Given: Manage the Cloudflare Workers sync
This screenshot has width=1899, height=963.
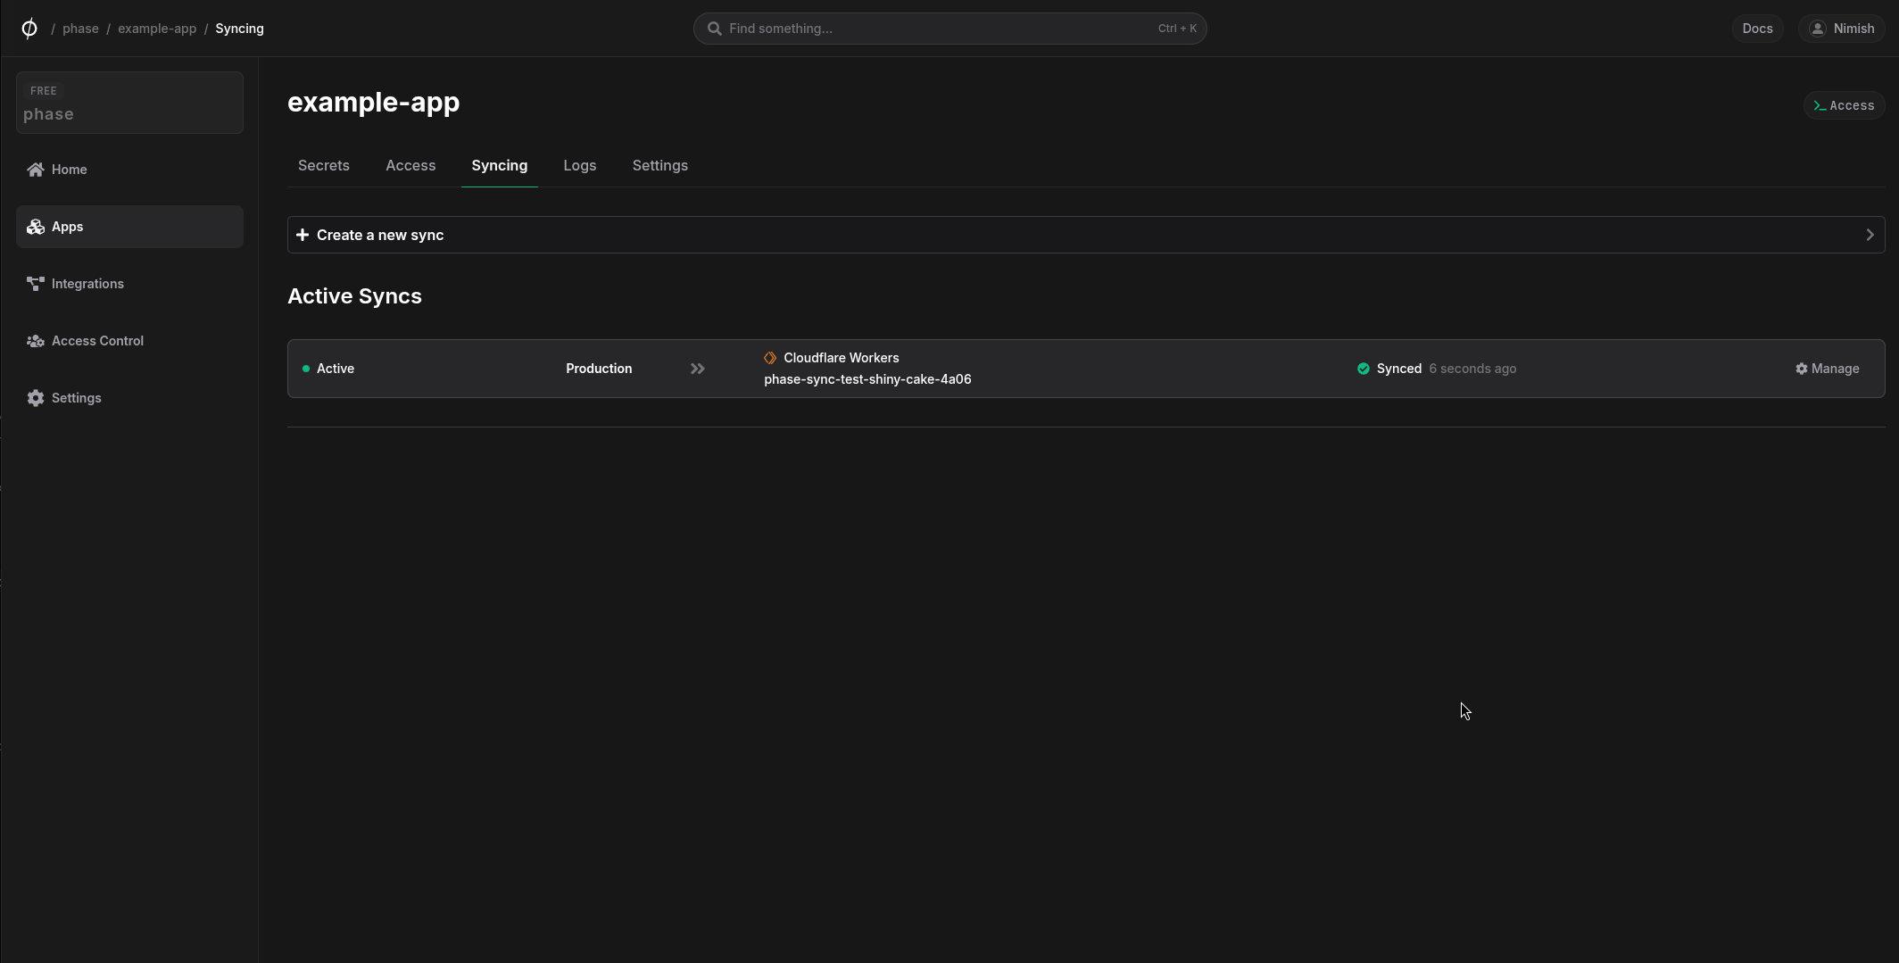Looking at the screenshot, I should (x=1827, y=369).
